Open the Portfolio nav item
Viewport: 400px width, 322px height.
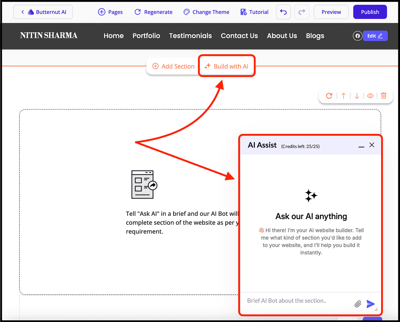tap(146, 36)
